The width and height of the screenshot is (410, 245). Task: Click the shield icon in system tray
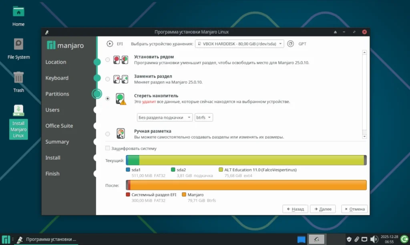(x=349, y=239)
